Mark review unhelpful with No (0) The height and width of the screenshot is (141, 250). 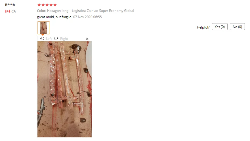pos(237,27)
